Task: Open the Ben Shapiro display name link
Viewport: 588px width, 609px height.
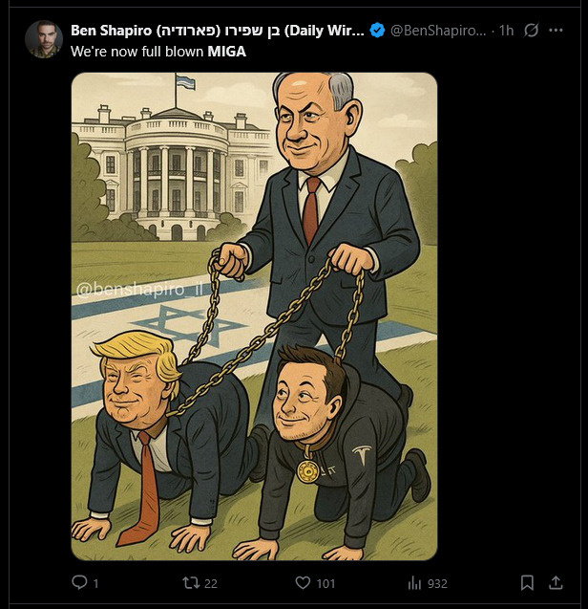Action: point(218,31)
